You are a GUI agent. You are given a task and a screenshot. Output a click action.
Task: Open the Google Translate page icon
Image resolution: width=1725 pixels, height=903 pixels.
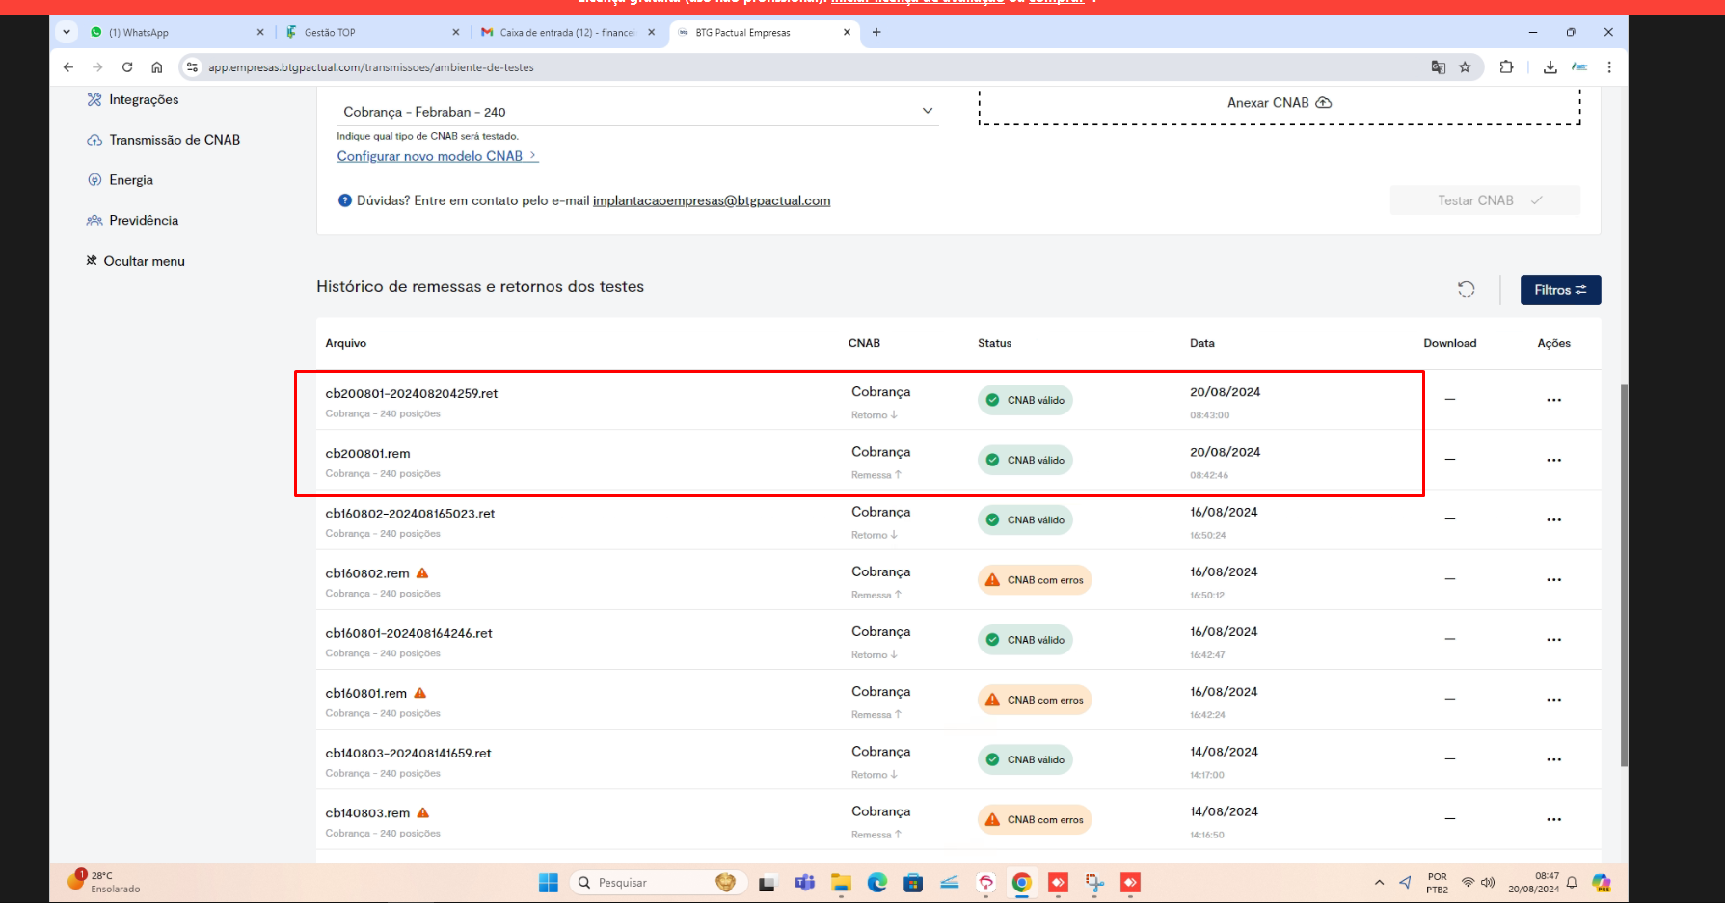point(1438,67)
